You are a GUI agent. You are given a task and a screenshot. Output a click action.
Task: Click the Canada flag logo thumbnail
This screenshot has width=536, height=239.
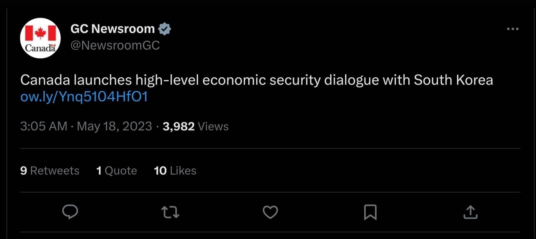point(40,38)
